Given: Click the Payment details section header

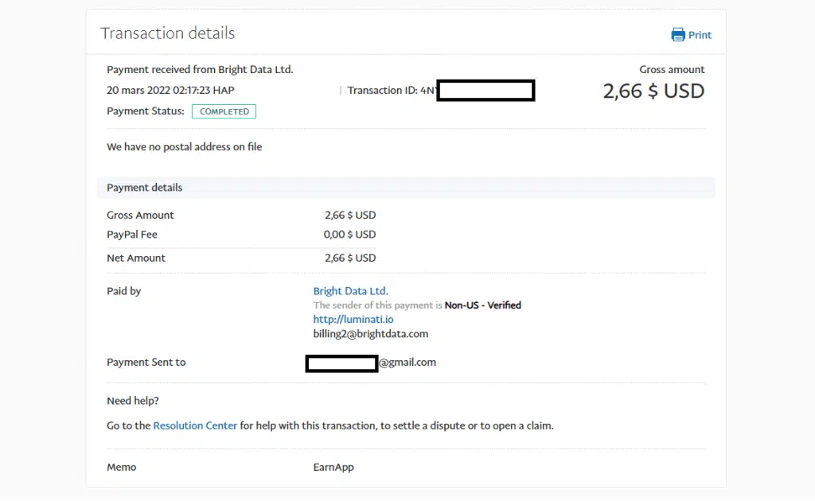Looking at the screenshot, I should 405,188.
